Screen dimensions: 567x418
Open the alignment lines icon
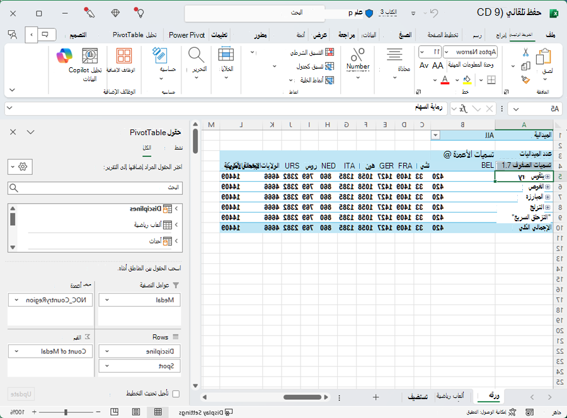coord(394,55)
